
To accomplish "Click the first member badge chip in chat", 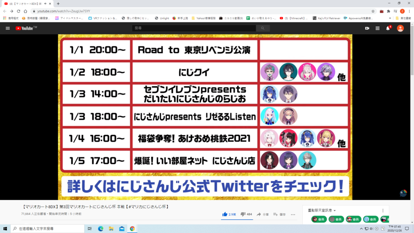I will pyautogui.click(x=319, y=219).
